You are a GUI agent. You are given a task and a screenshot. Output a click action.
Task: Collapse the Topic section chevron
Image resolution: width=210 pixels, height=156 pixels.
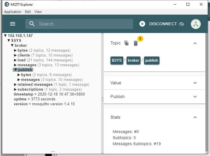(x=195, y=43)
